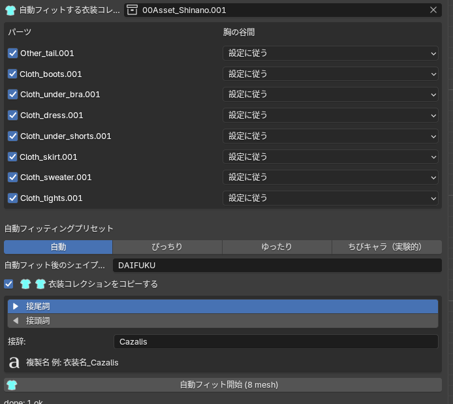453x404 pixels.
Task: Choose the 接尾詞 (suffix) option
Action: click(x=223, y=306)
